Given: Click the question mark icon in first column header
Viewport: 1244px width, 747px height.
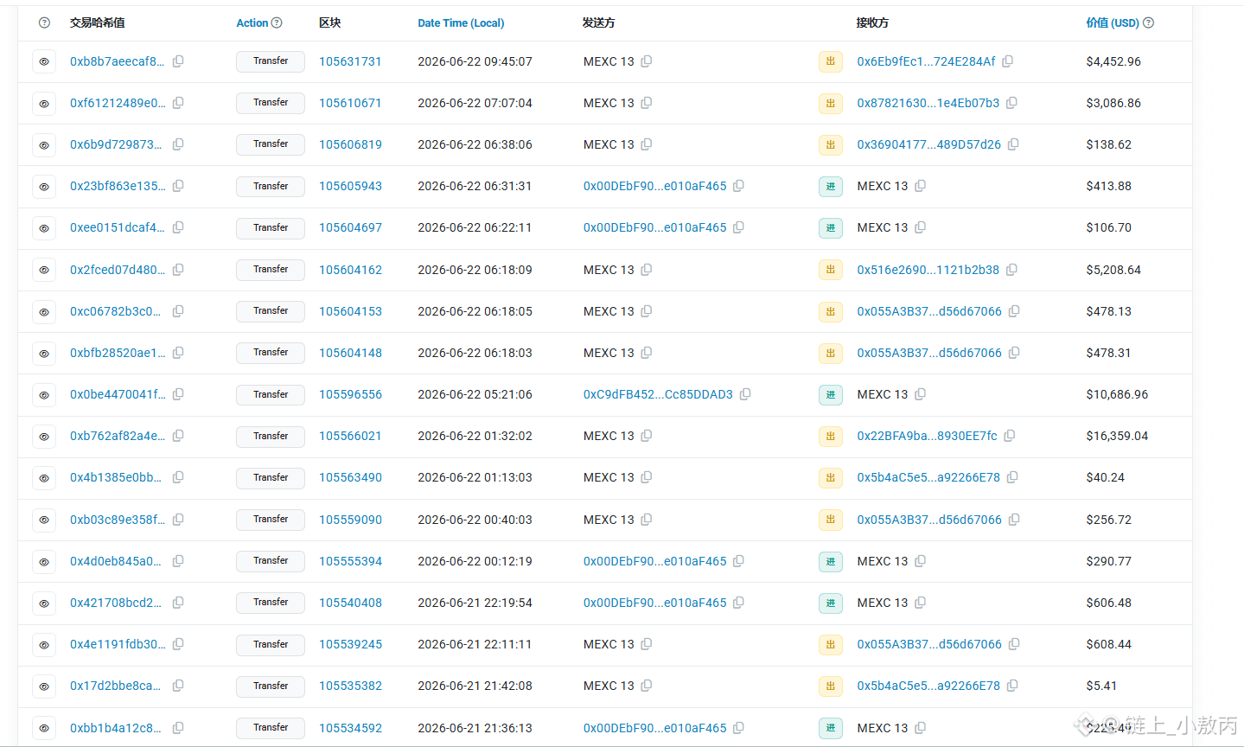Looking at the screenshot, I should coord(44,22).
